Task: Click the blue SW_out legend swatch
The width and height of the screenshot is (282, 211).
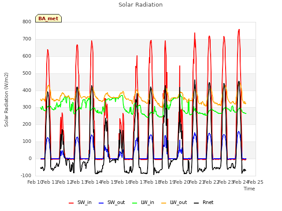Action: click(101, 203)
